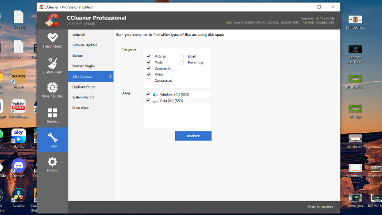This screenshot has width=382, height=215.
Task: Open huawei_ma... desktop image
Action: click(355, 201)
